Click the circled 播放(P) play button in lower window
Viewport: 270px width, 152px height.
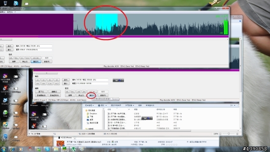click(92, 95)
